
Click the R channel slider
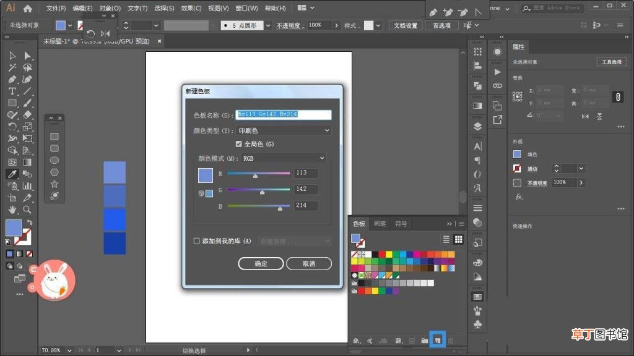pos(259,174)
